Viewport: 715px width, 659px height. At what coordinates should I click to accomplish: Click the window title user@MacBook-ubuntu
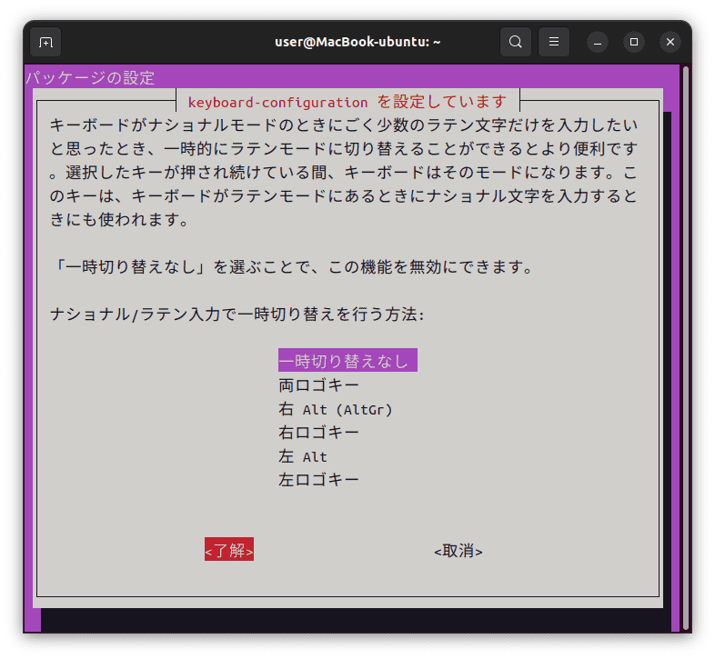click(357, 42)
